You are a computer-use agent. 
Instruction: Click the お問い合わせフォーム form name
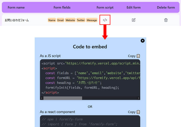pyautogui.click(x=17, y=20)
